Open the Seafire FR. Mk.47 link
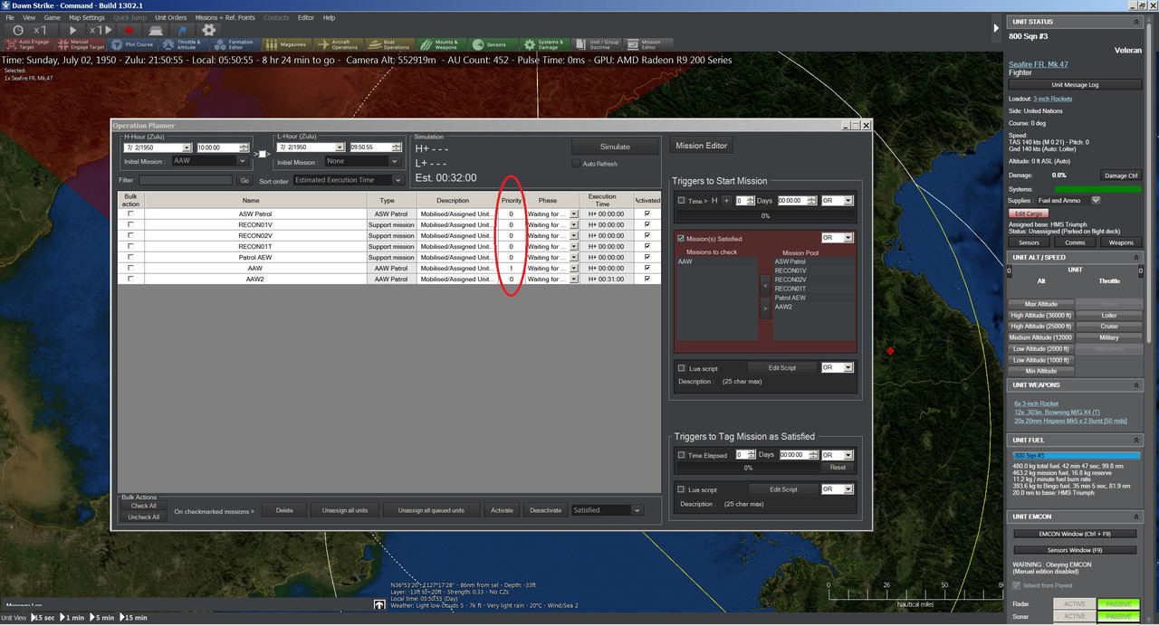The image size is (1159, 626). pos(1039,64)
